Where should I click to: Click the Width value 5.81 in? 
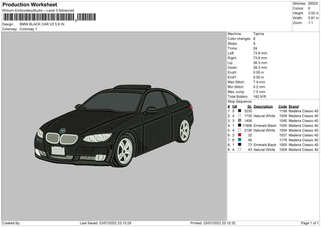point(313,18)
